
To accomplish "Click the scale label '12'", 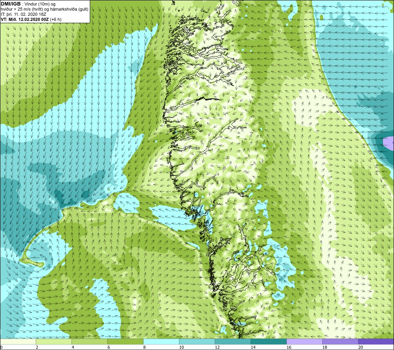I will (x=217, y=347).
